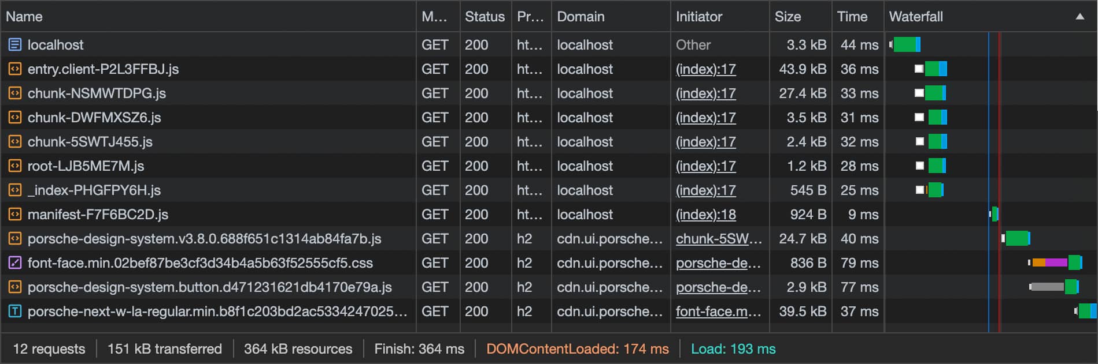This screenshot has width=1098, height=364.
Task: Open the font-face.m… initiator link
Action: coord(719,312)
